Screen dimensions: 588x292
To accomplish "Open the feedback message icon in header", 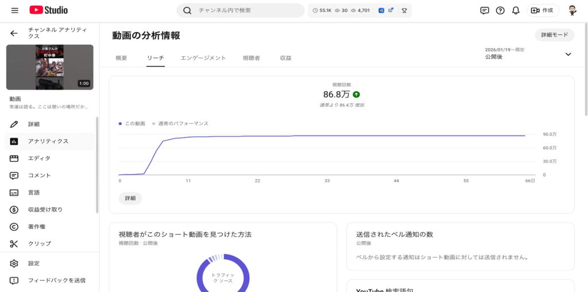I will 485,10.
